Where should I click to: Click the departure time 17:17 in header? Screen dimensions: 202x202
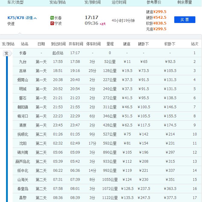pyautogui.click(x=91, y=18)
